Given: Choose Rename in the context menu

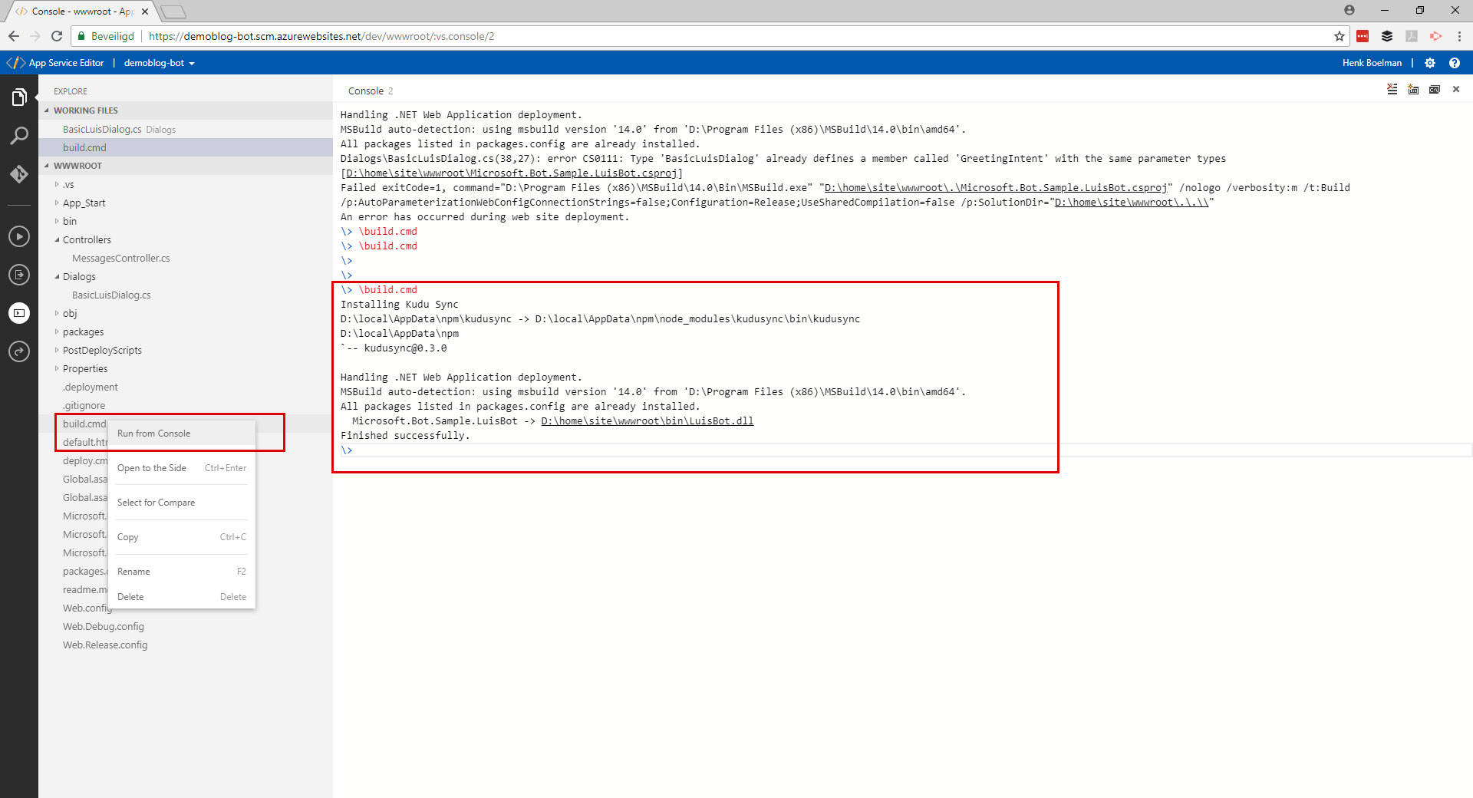Looking at the screenshot, I should [182, 572].
